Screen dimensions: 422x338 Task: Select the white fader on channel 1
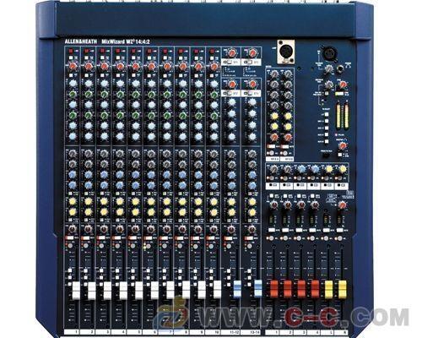76,290
